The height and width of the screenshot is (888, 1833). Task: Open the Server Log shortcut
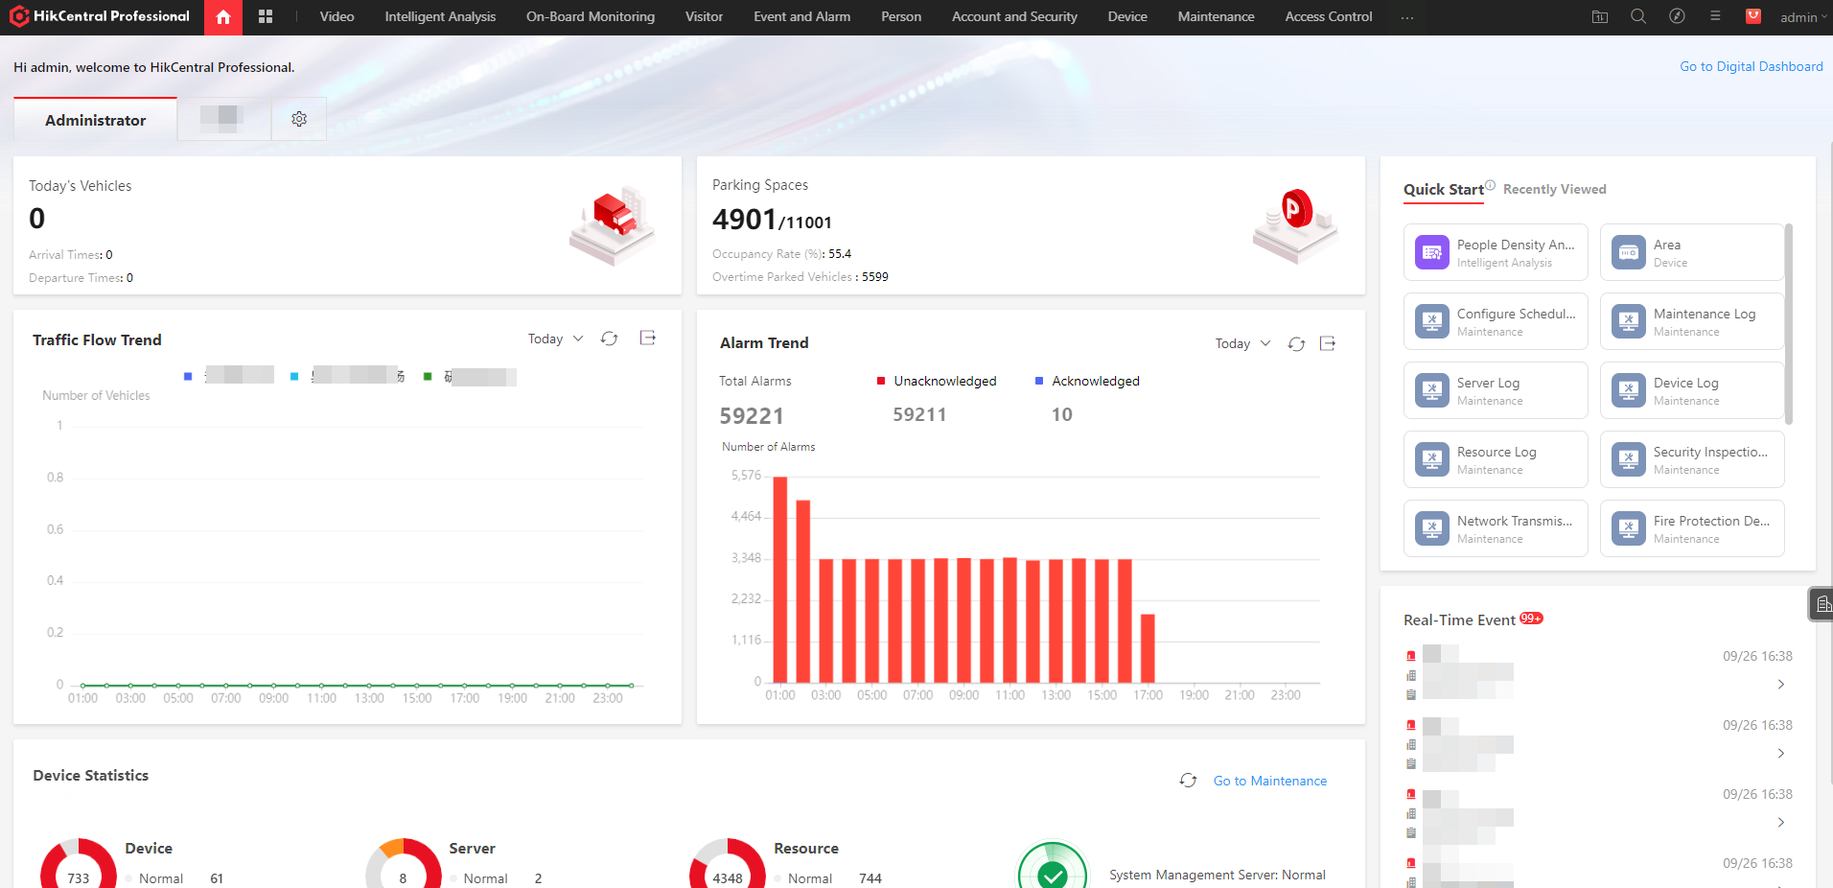(1496, 390)
